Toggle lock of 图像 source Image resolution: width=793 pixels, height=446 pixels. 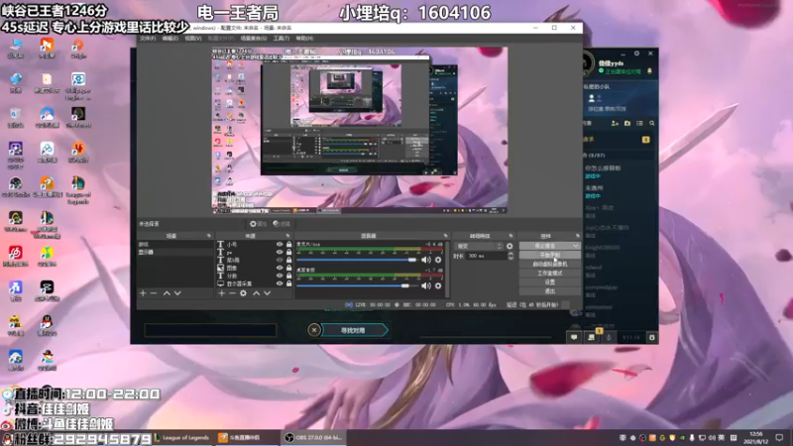pyautogui.click(x=288, y=268)
